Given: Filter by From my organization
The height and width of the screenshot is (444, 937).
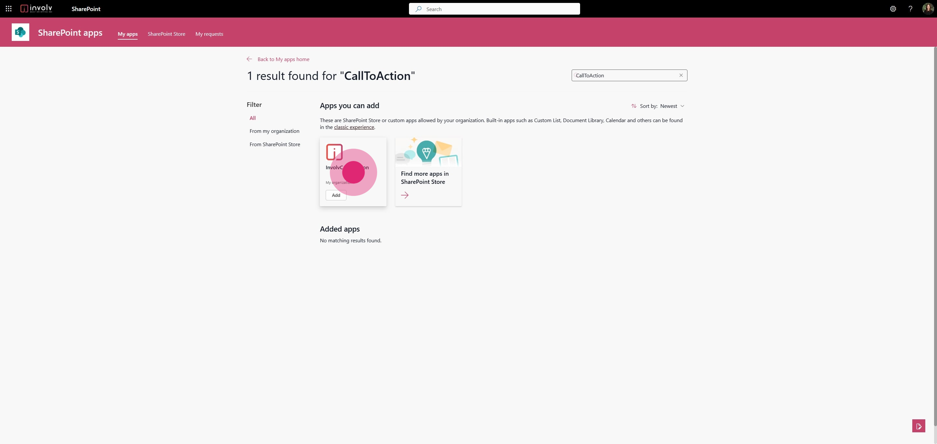Looking at the screenshot, I should pos(274,131).
